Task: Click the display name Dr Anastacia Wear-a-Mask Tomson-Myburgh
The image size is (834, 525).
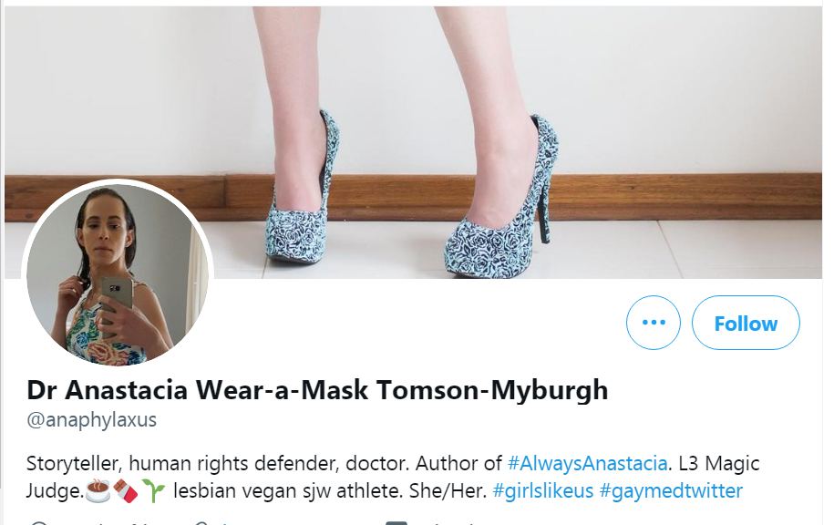Action: tap(317, 390)
